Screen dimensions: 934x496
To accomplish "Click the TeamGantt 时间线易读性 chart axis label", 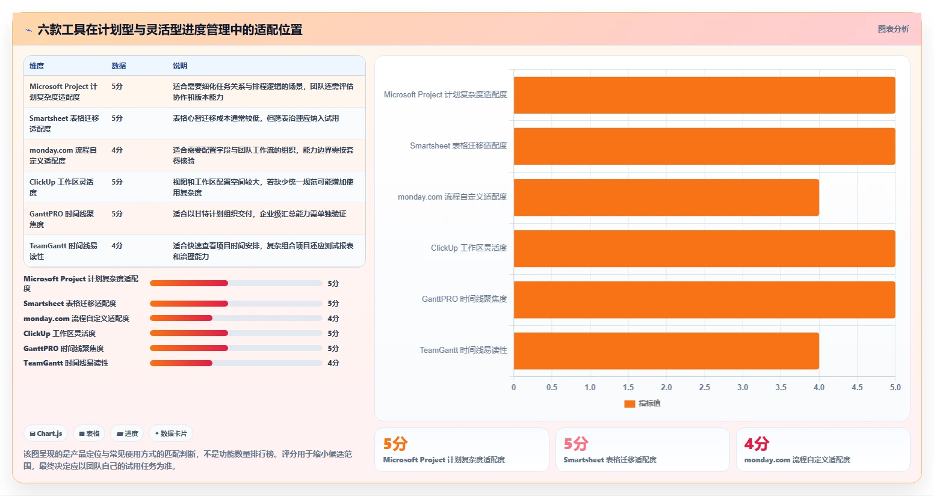I will pyautogui.click(x=463, y=350).
